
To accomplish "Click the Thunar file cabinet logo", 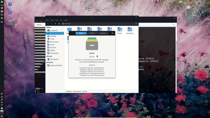I will tap(92, 44).
